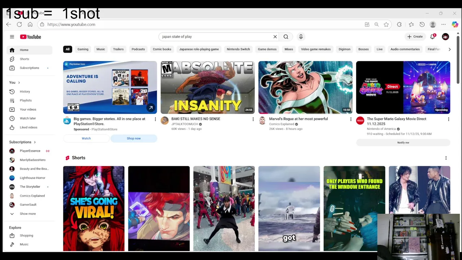Reload the page with refresh icon

point(19,25)
